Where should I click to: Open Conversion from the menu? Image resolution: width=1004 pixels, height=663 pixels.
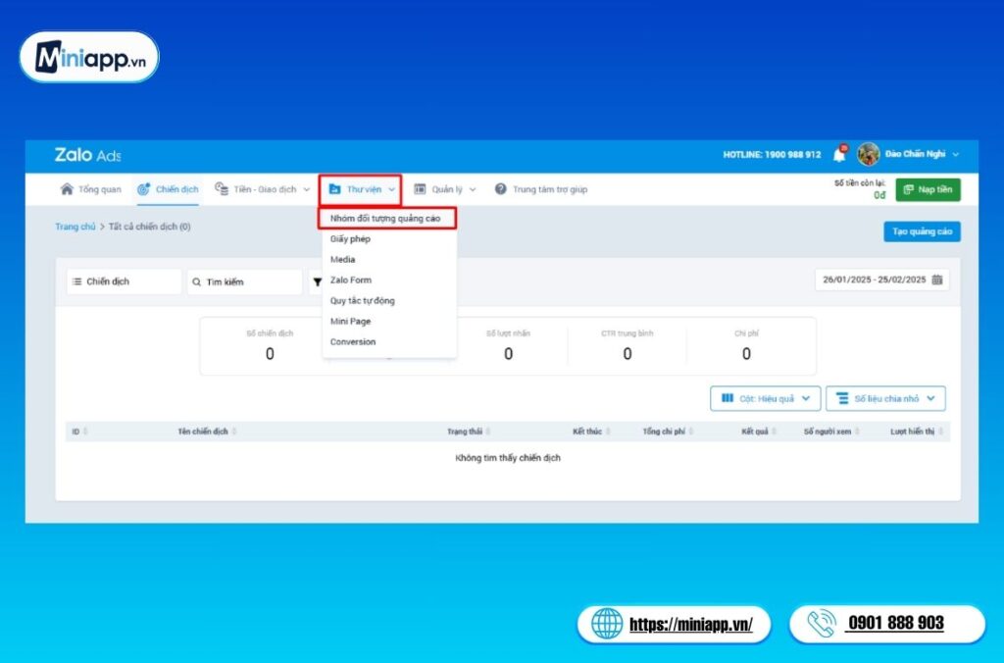(x=353, y=341)
